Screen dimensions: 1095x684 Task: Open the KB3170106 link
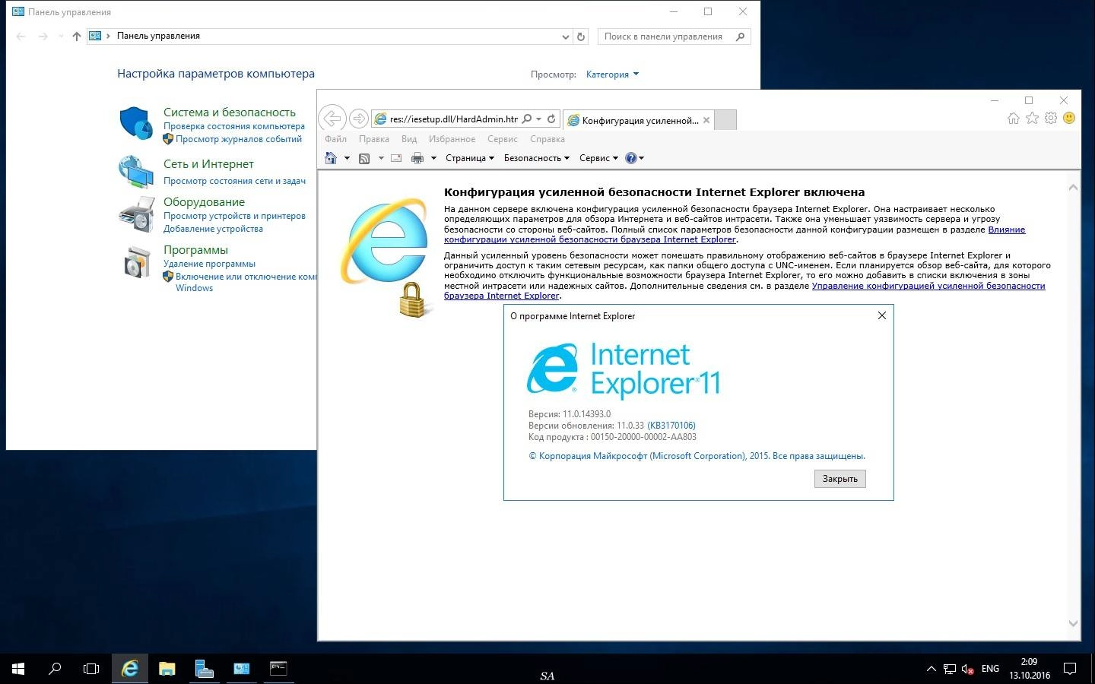(x=671, y=426)
